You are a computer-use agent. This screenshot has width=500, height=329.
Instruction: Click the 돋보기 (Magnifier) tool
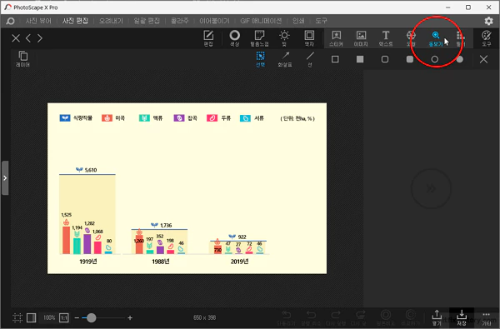tap(436, 38)
